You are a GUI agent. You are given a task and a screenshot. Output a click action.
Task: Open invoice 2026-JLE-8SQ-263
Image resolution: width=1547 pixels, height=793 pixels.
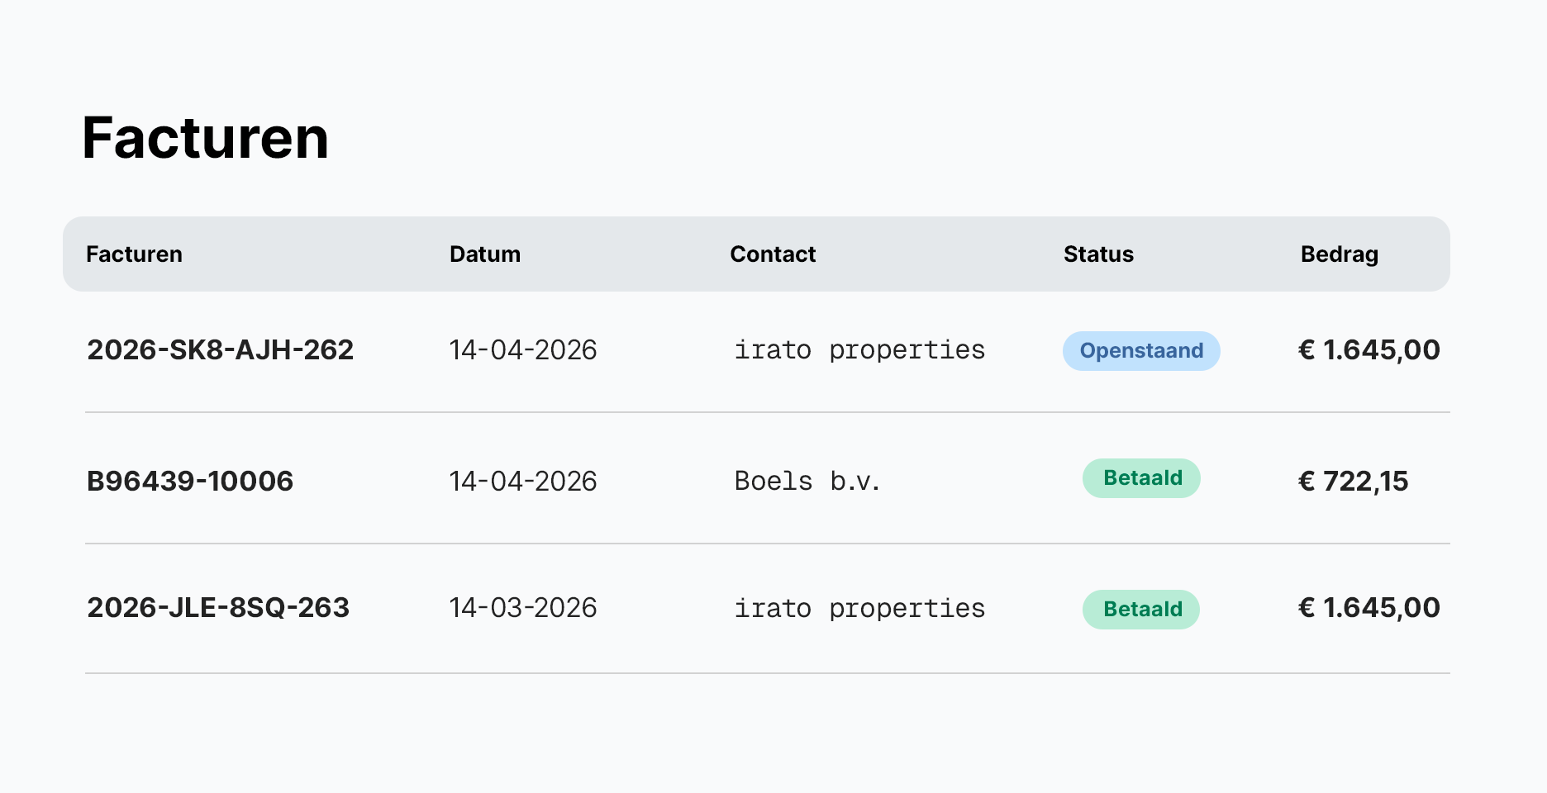point(218,608)
